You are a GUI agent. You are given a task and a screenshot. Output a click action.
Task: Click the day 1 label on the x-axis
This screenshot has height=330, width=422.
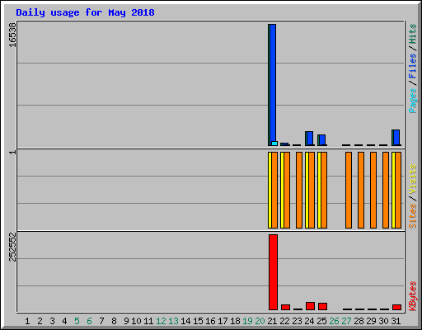pos(27,321)
